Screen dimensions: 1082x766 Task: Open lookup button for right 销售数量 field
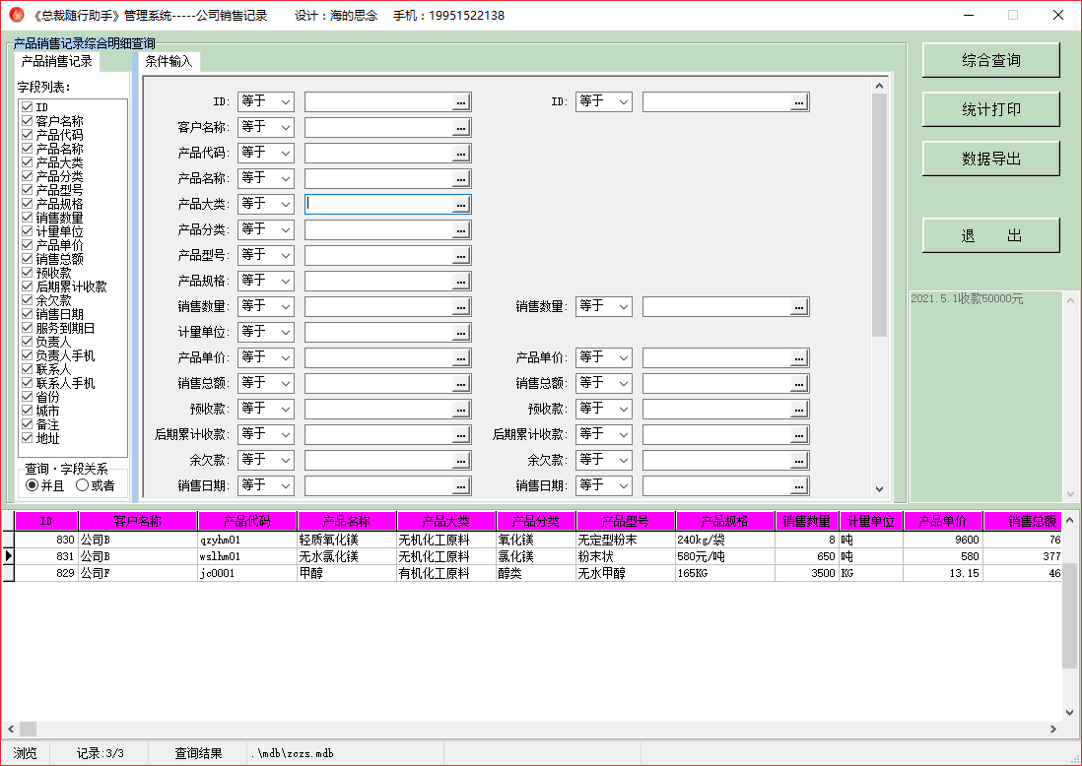click(x=799, y=307)
